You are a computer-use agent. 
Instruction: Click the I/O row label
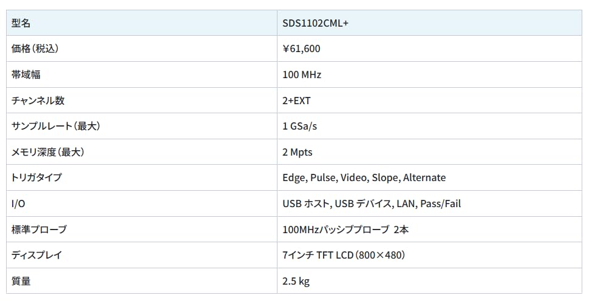tap(18, 203)
